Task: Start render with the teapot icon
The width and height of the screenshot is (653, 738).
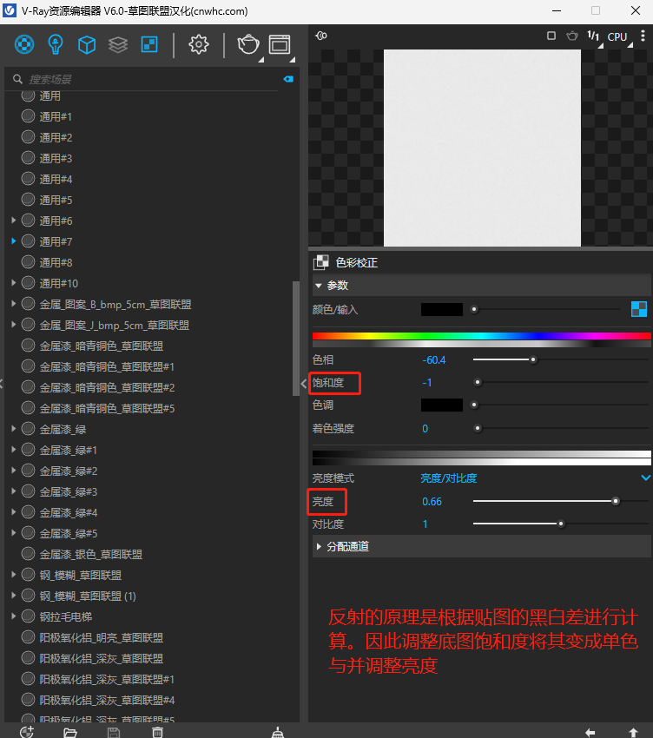Action: point(248,44)
